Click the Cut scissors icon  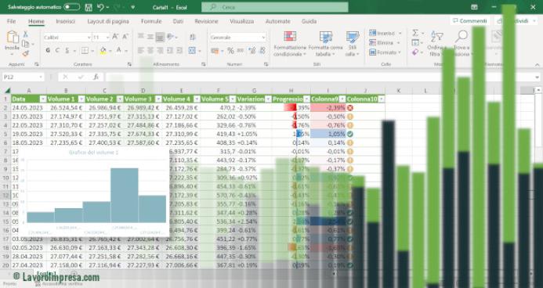tap(26, 34)
